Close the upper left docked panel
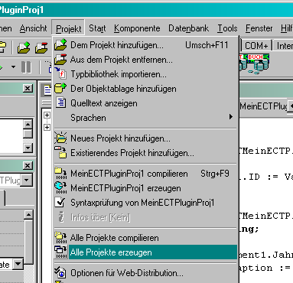The image size is (293, 283). click(x=28, y=89)
